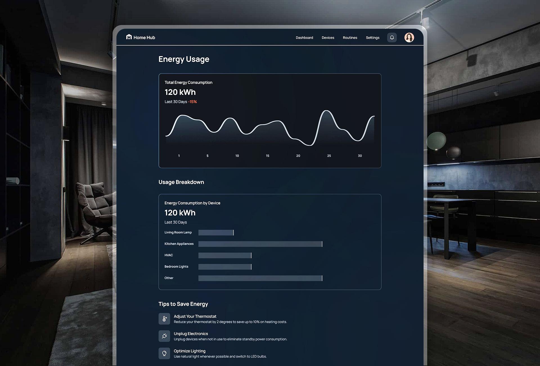
Task: Open the Settings menu item
Action: click(372, 38)
